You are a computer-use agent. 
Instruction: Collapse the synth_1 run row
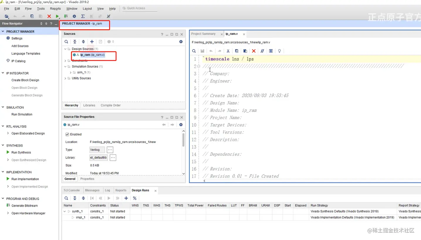pyautogui.click(x=65, y=211)
